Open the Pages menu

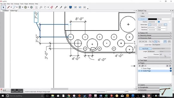[x=26, y=4]
